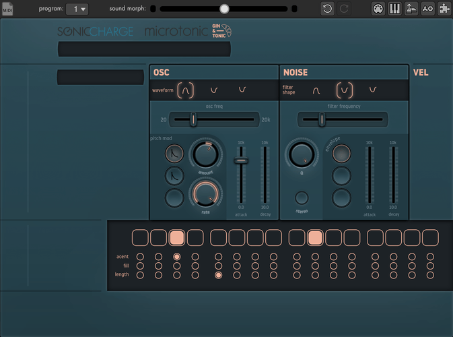Select the bracketed middle filter shape
Viewport: 453px width, 337px height.
(345, 90)
